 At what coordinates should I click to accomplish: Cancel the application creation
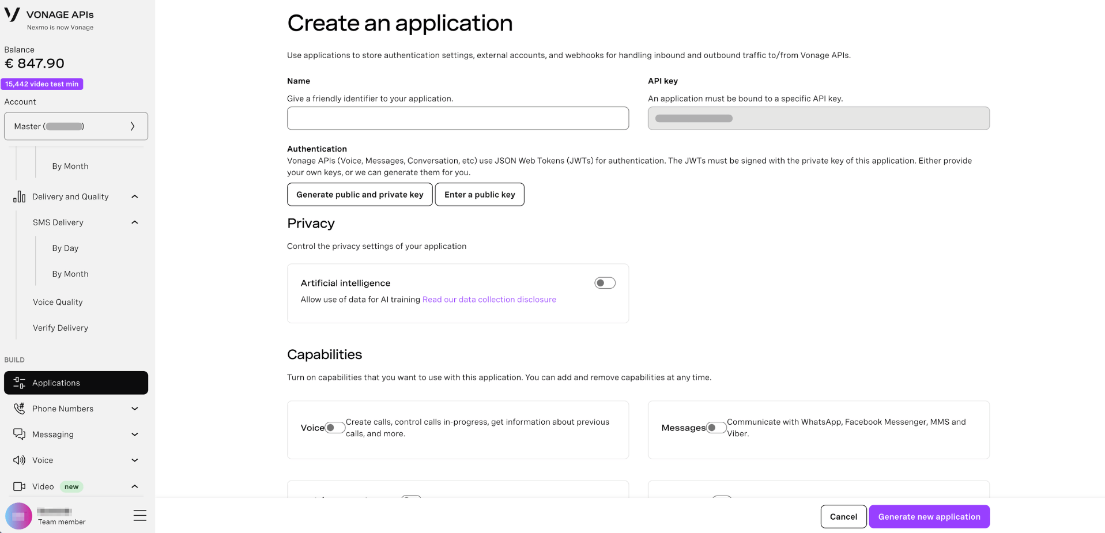coord(843,517)
